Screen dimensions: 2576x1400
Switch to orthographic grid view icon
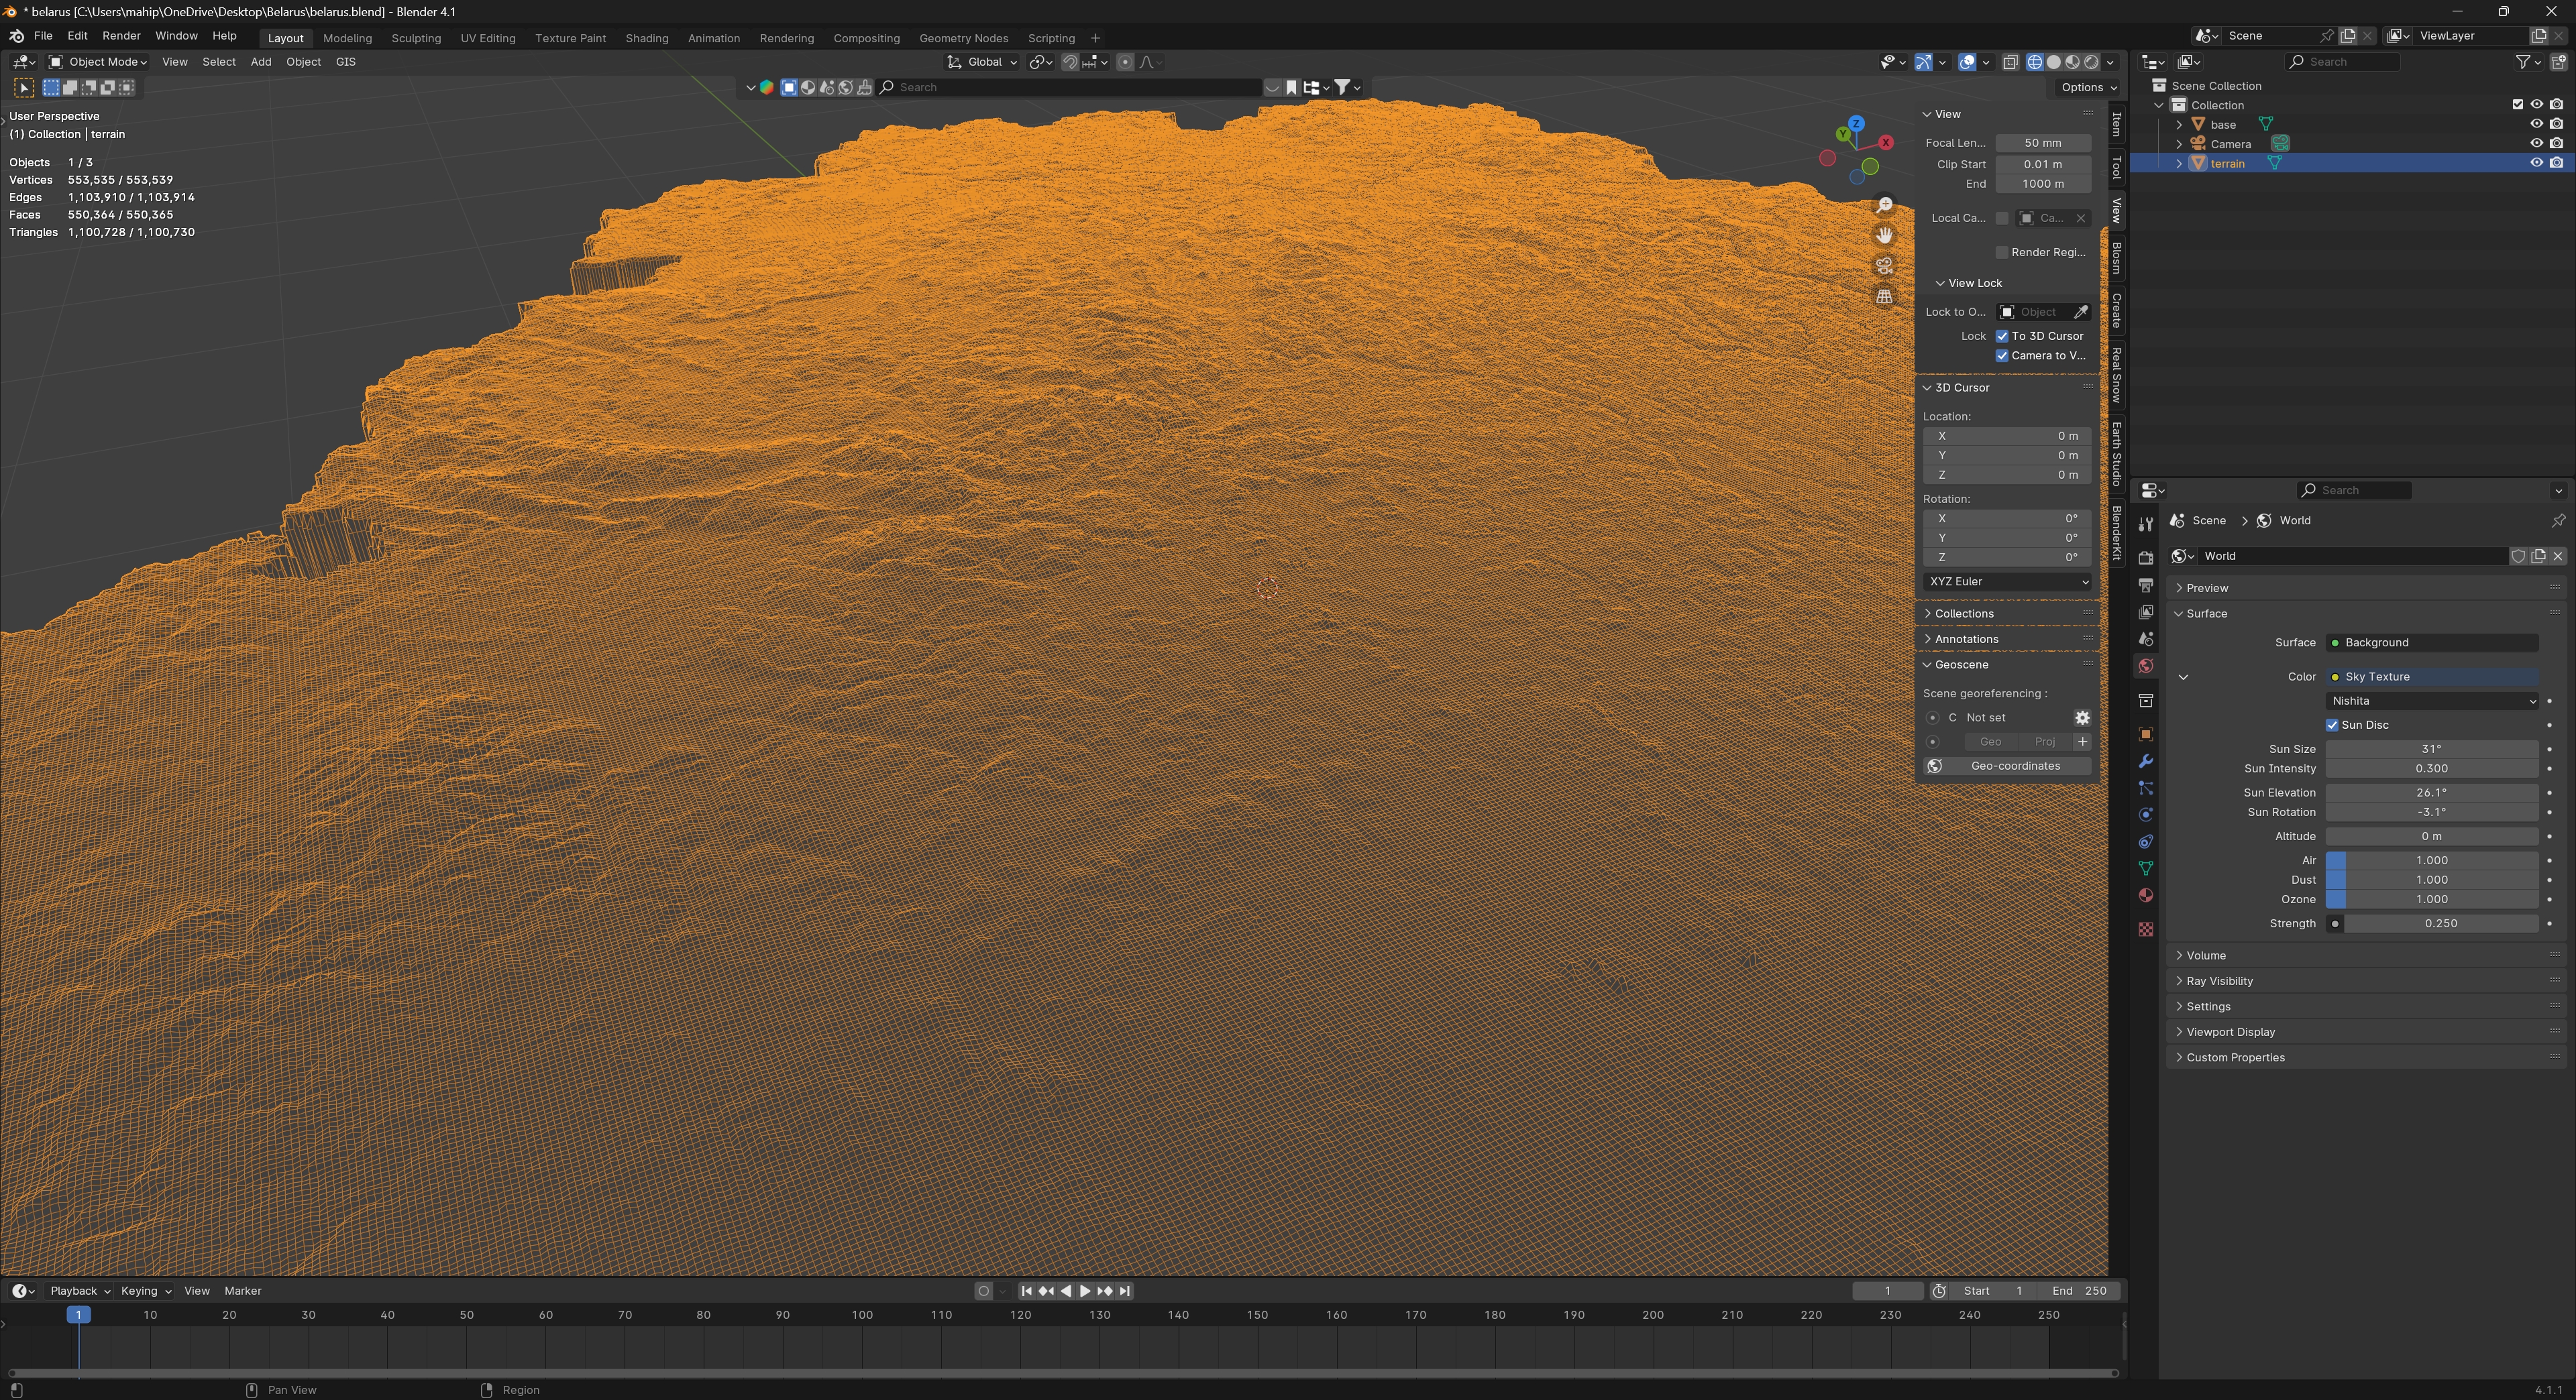1884,297
